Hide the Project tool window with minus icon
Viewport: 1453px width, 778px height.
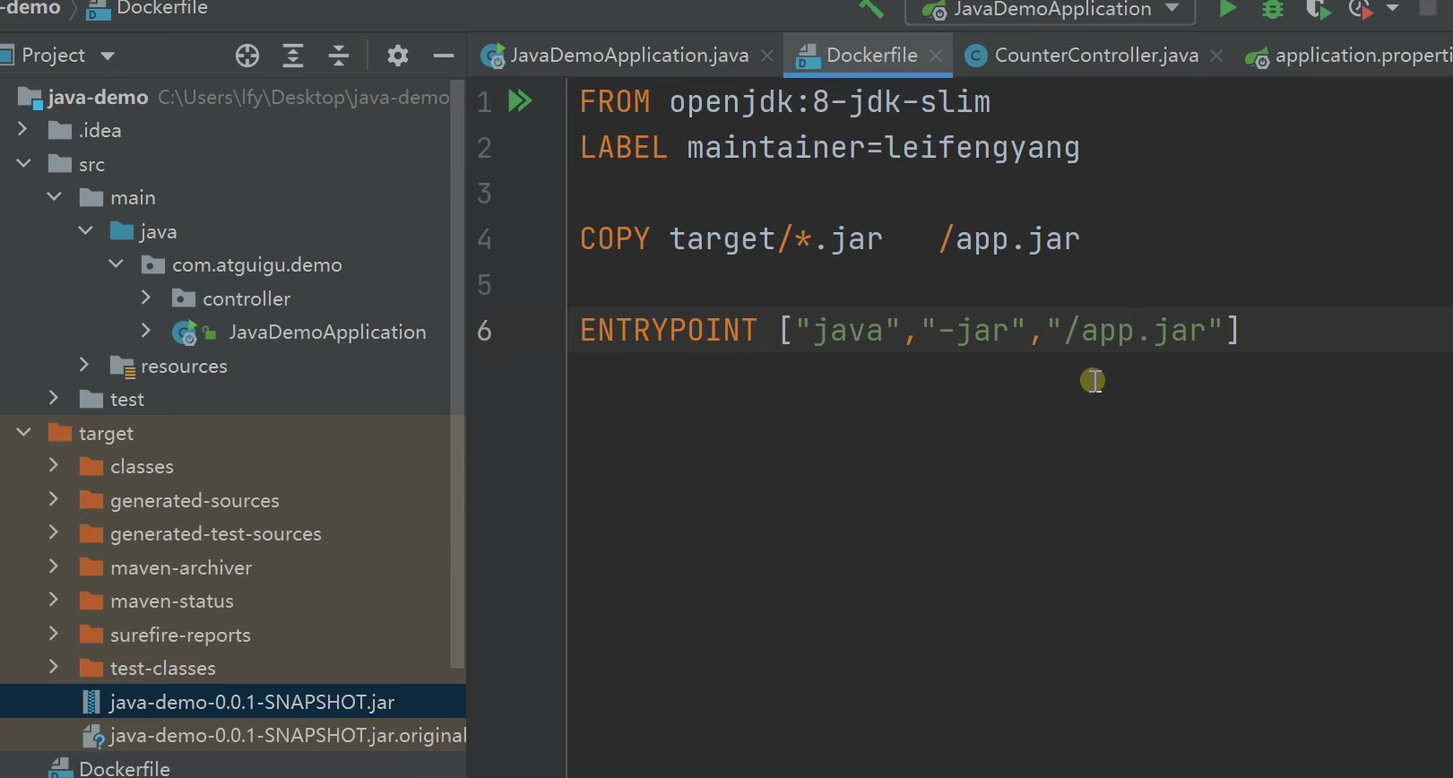coord(444,56)
